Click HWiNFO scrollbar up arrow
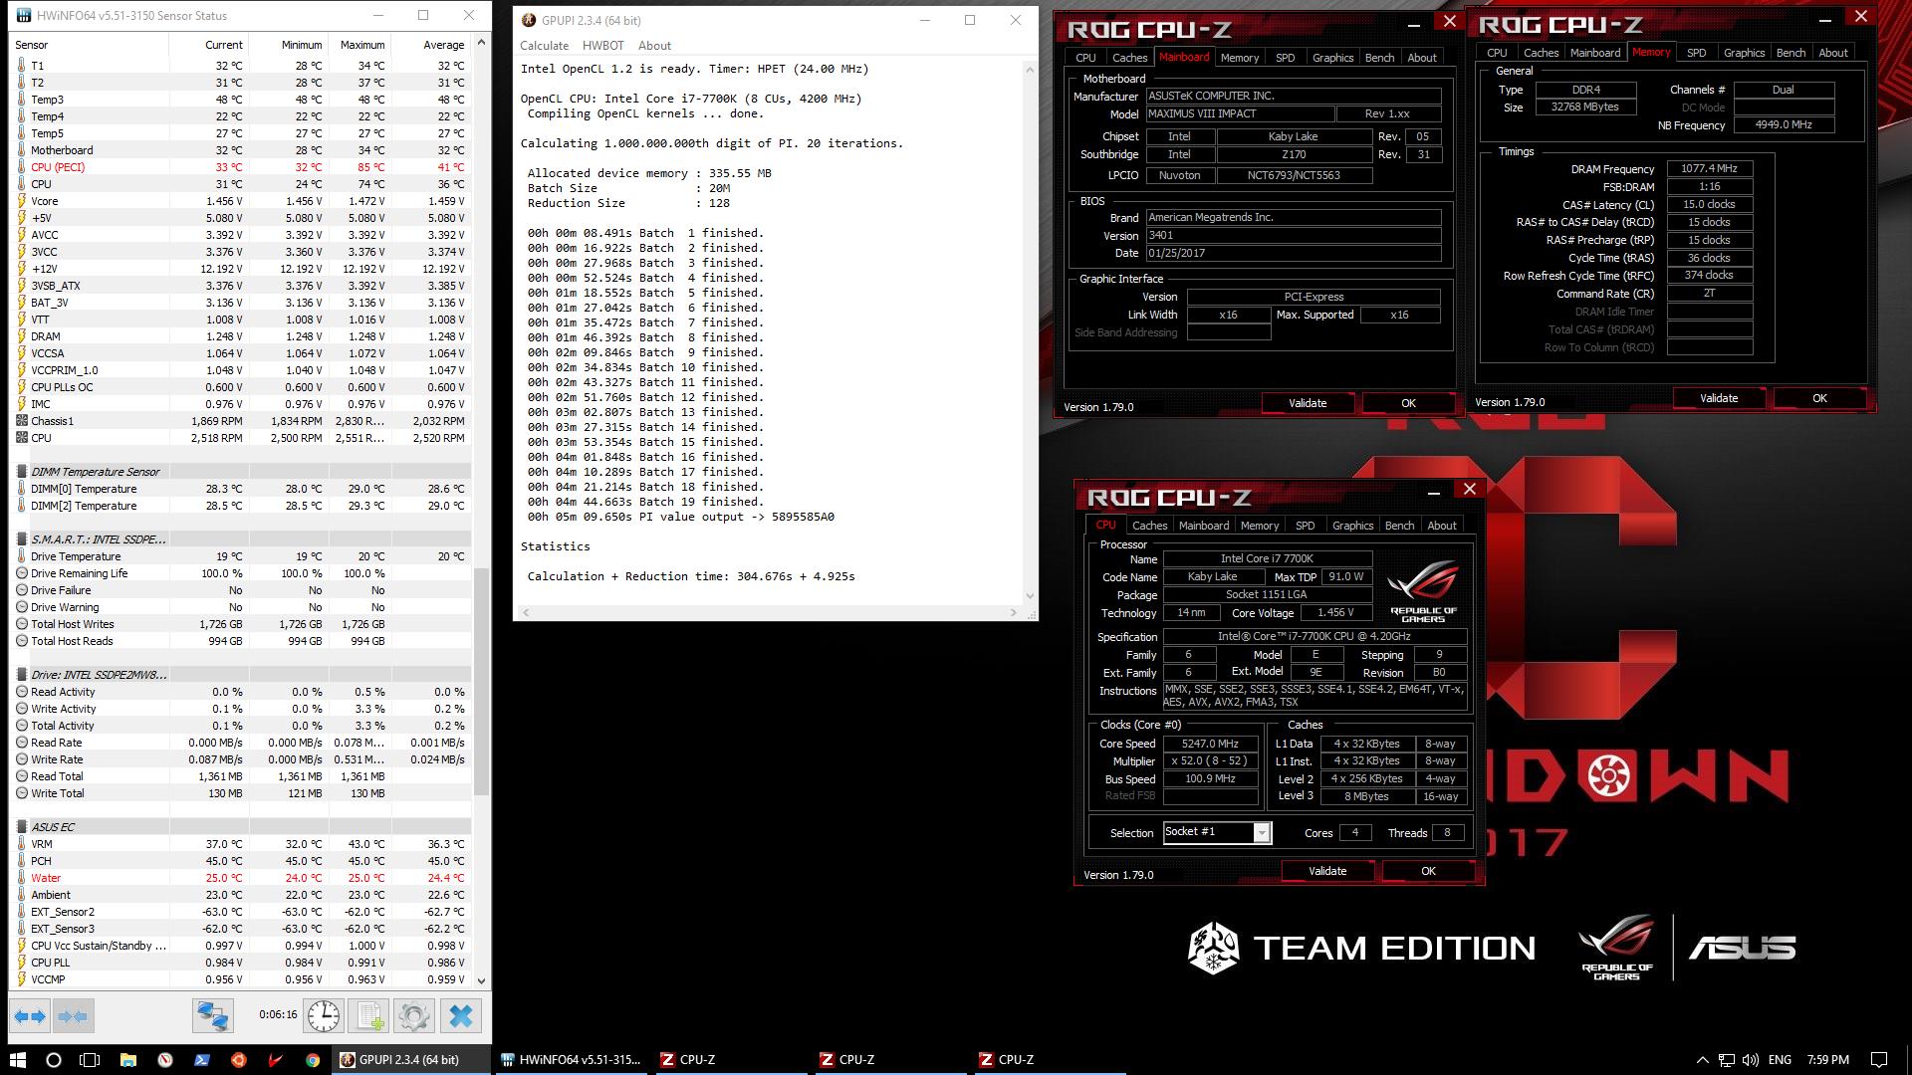 pos(482,43)
